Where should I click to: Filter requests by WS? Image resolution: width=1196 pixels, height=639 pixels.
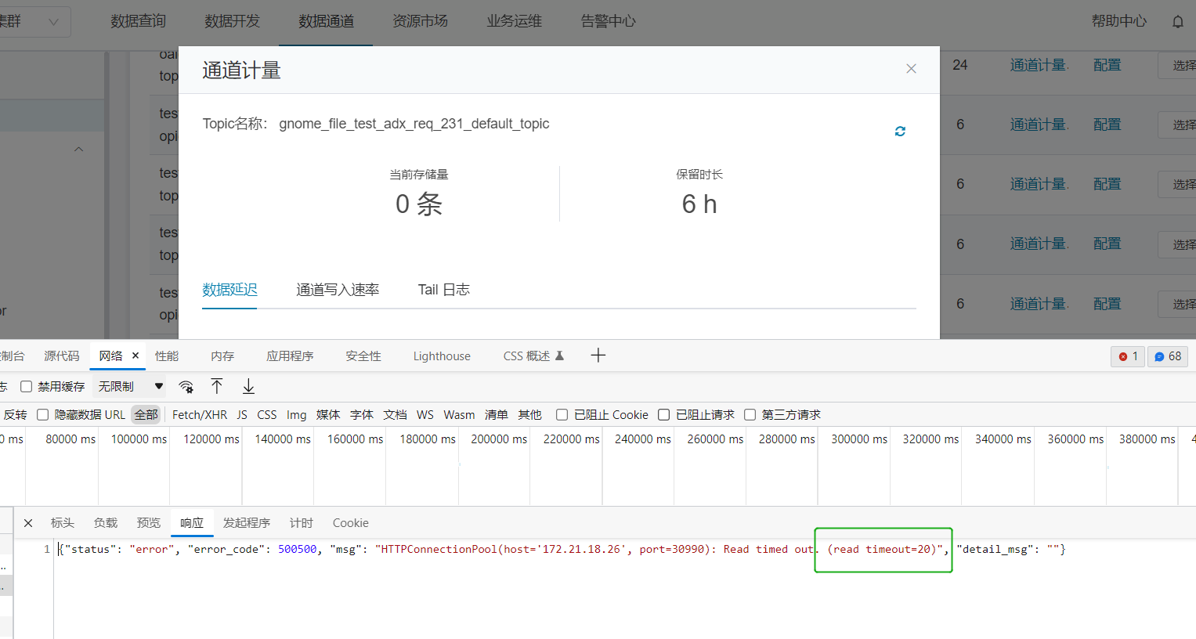pos(425,415)
